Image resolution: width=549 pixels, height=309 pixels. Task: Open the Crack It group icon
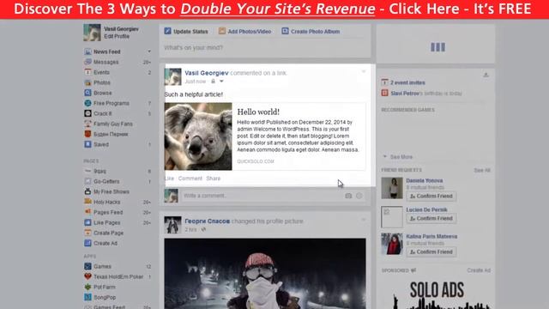pyautogui.click(x=87, y=113)
